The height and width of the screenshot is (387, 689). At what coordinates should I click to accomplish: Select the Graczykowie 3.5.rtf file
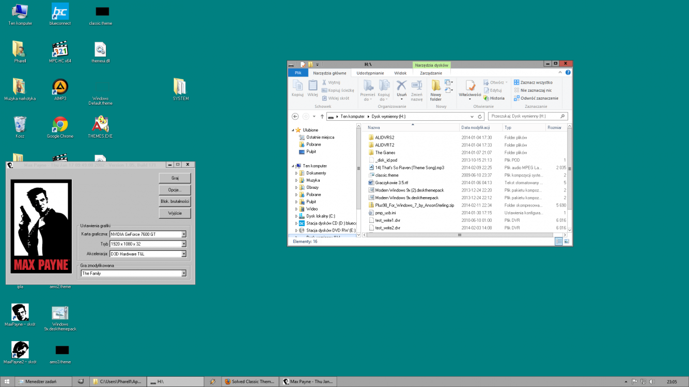(392, 183)
